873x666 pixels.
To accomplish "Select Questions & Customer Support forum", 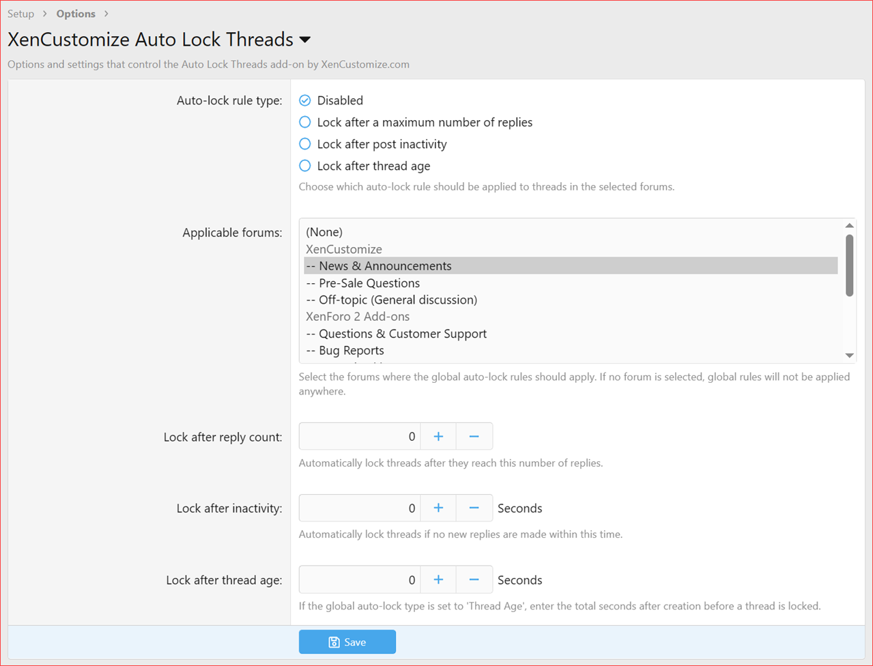I will coord(571,334).
